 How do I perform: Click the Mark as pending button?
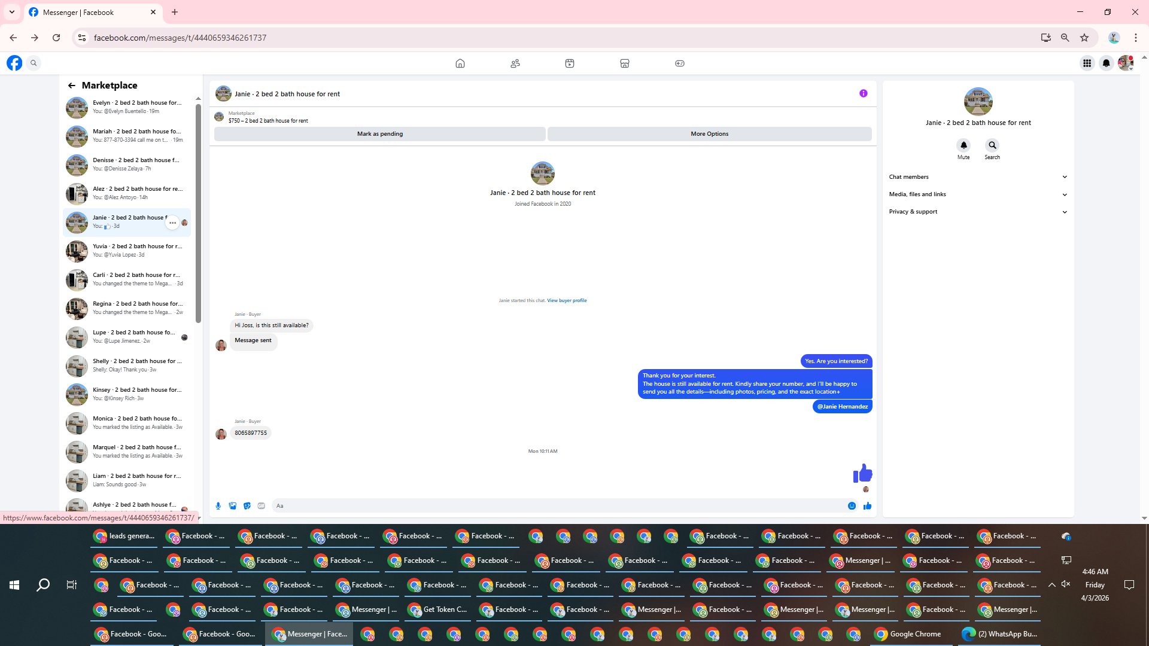[379, 134]
